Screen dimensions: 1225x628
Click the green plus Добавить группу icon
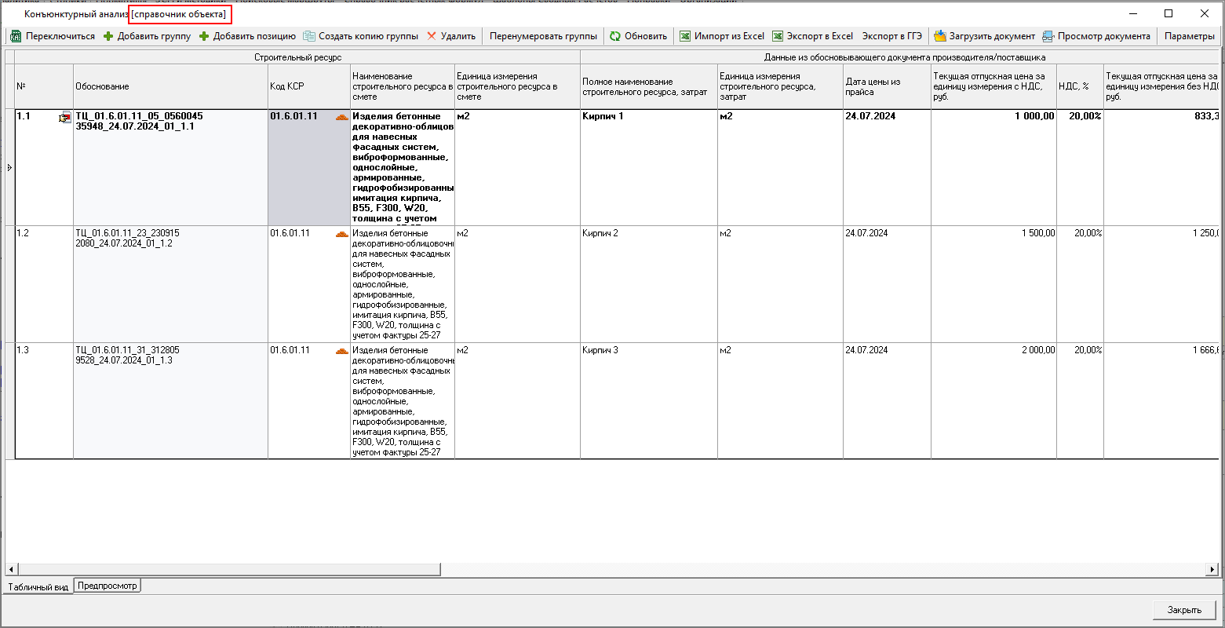click(x=108, y=36)
